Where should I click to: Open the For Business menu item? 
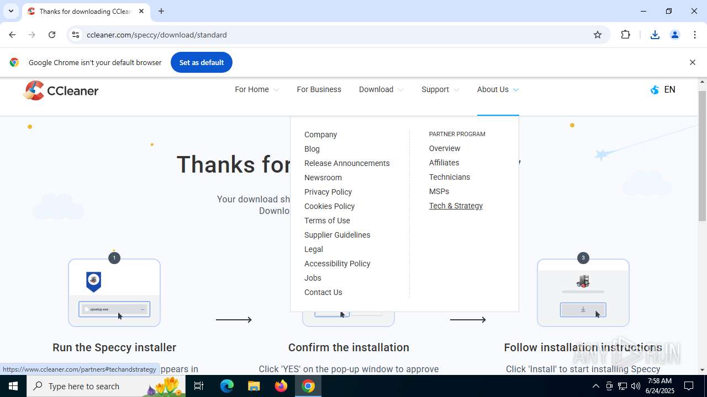click(319, 89)
